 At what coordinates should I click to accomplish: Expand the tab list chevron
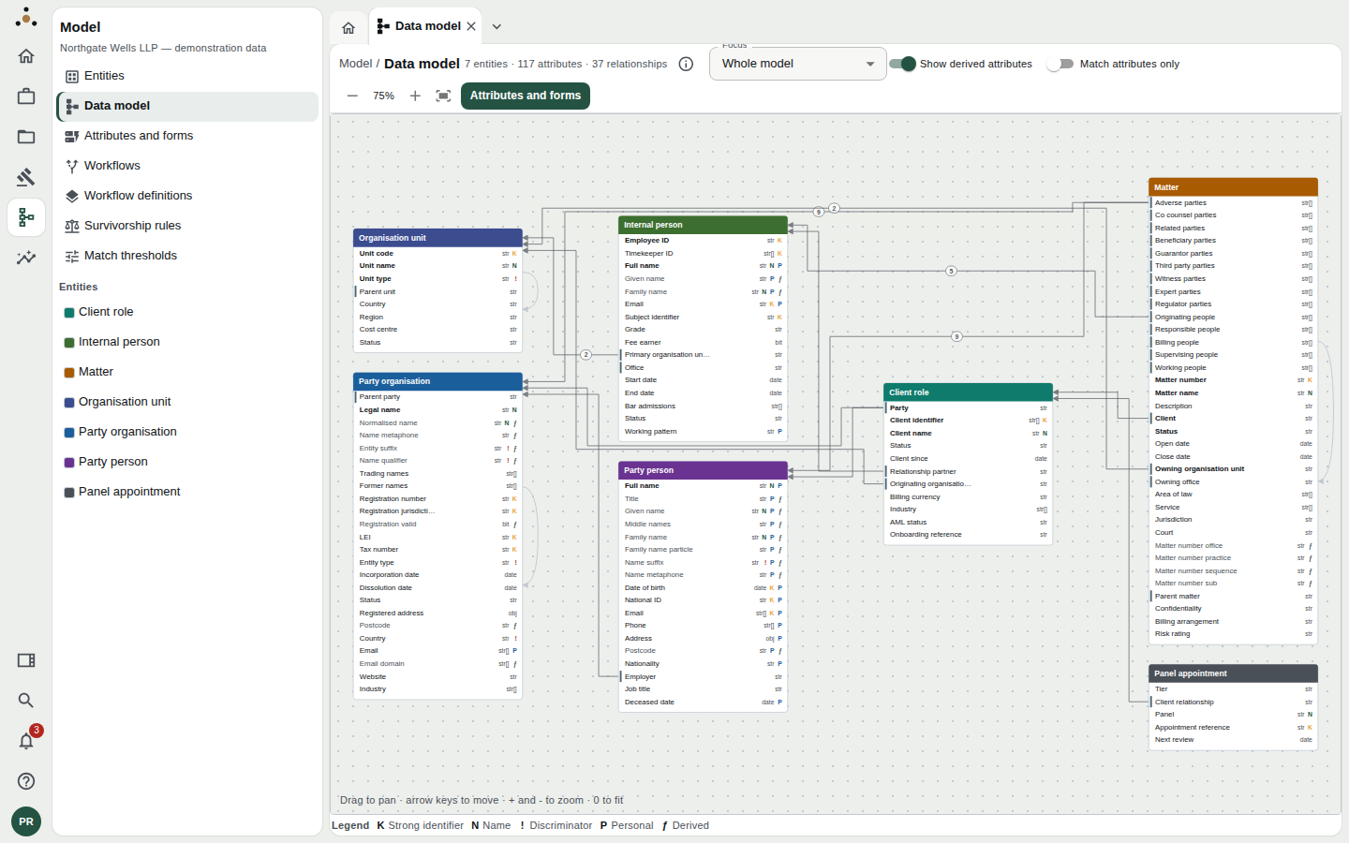click(x=497, y=26)
